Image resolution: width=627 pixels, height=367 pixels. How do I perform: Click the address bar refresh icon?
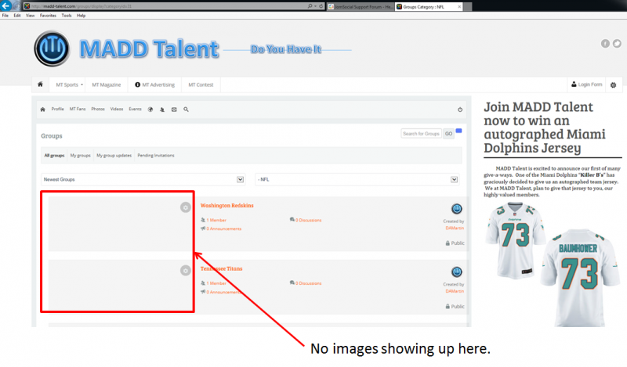point(321,6)
